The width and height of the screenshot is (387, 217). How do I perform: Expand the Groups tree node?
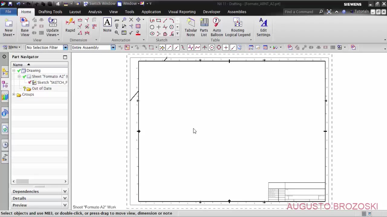(x=14, y=95)
